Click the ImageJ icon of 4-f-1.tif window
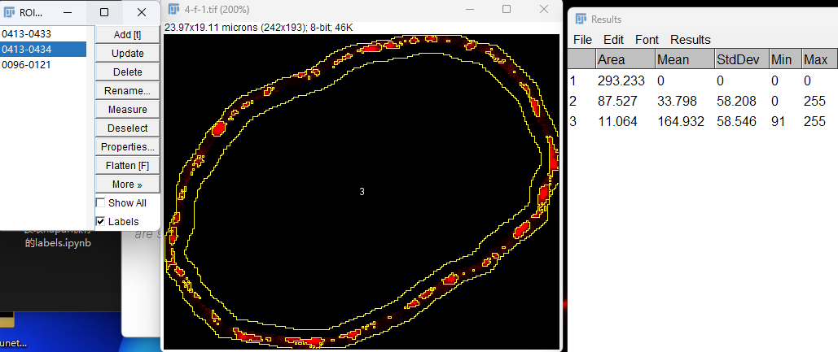This screenshot has width=838, height=352. pos(173,9)
